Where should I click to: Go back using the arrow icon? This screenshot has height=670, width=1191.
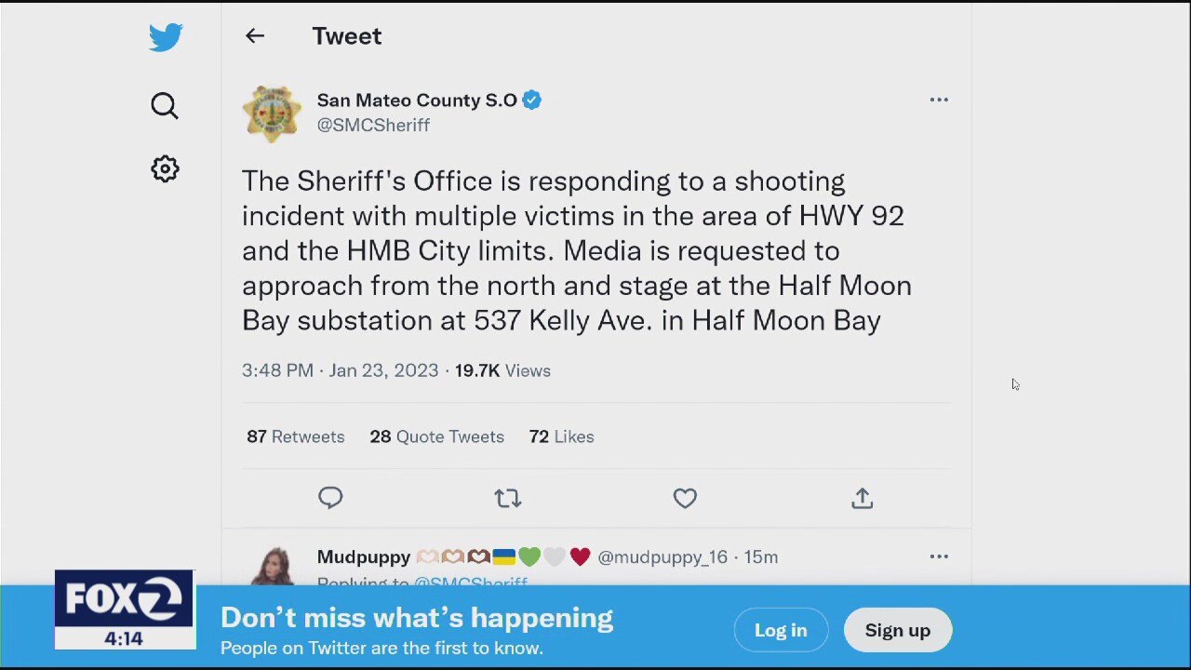(x=255, y=36)
